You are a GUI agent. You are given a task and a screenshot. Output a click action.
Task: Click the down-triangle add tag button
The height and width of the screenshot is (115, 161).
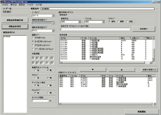click(x=93, y=70)
